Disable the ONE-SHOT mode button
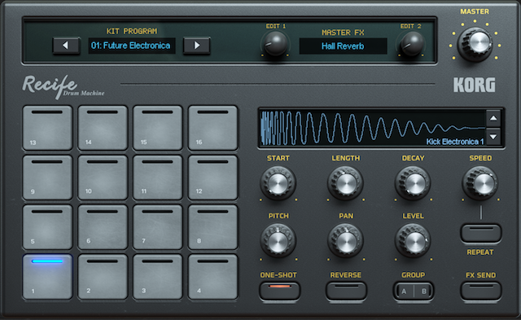This screenshot has height=320, width=521. coord(280,291)
